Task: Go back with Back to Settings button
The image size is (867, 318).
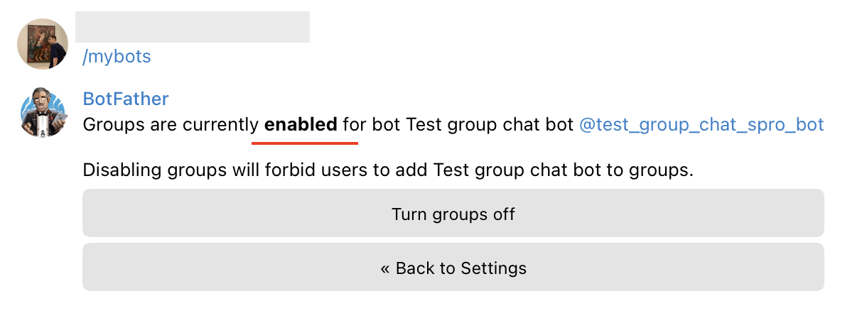Action: tap(453, 268)
